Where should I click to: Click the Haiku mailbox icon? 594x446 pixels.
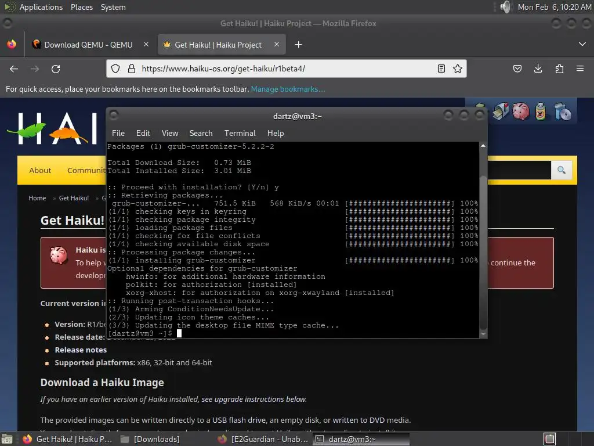click(501, 111)
